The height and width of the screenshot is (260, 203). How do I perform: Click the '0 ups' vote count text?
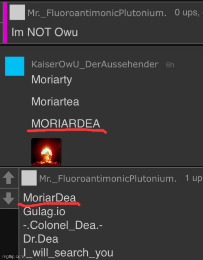[x=187, y=13]
